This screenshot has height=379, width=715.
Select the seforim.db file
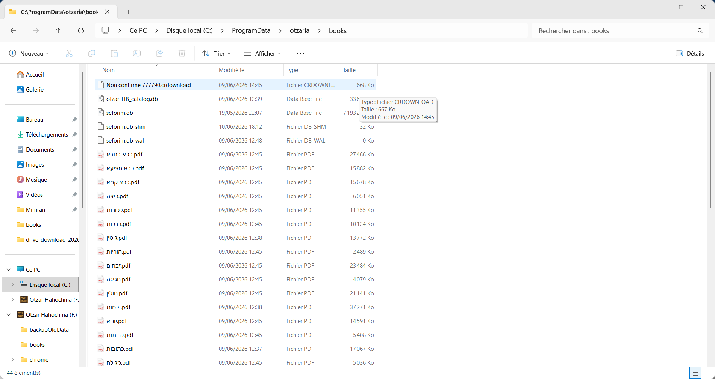236,113
